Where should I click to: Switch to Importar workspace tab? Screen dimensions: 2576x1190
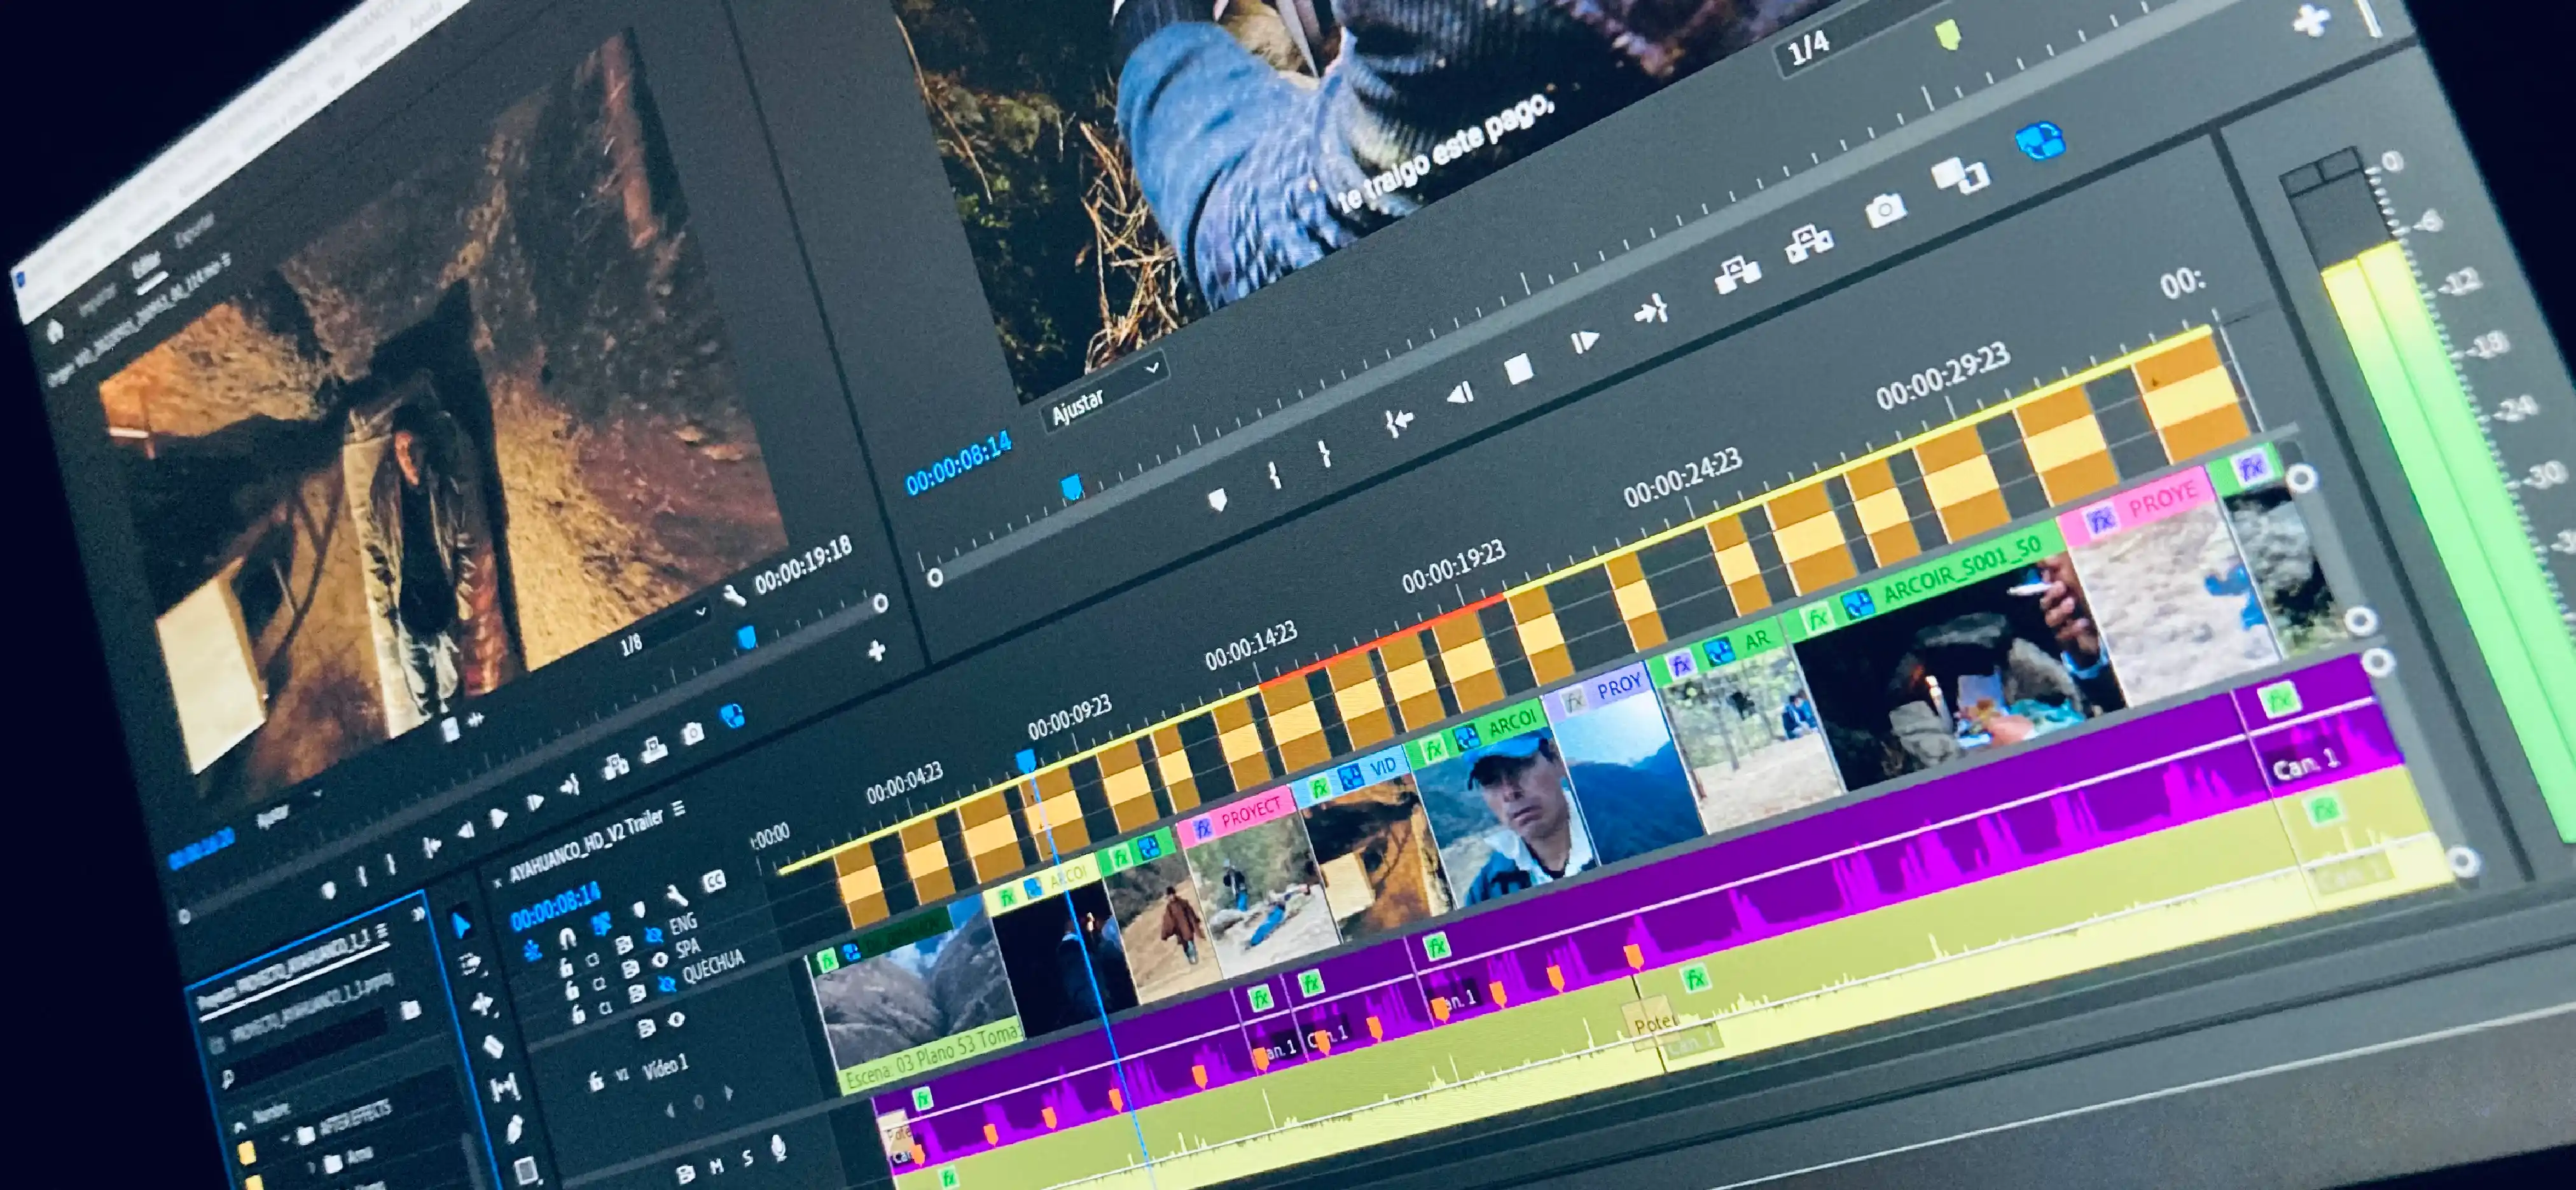point(98,300)
